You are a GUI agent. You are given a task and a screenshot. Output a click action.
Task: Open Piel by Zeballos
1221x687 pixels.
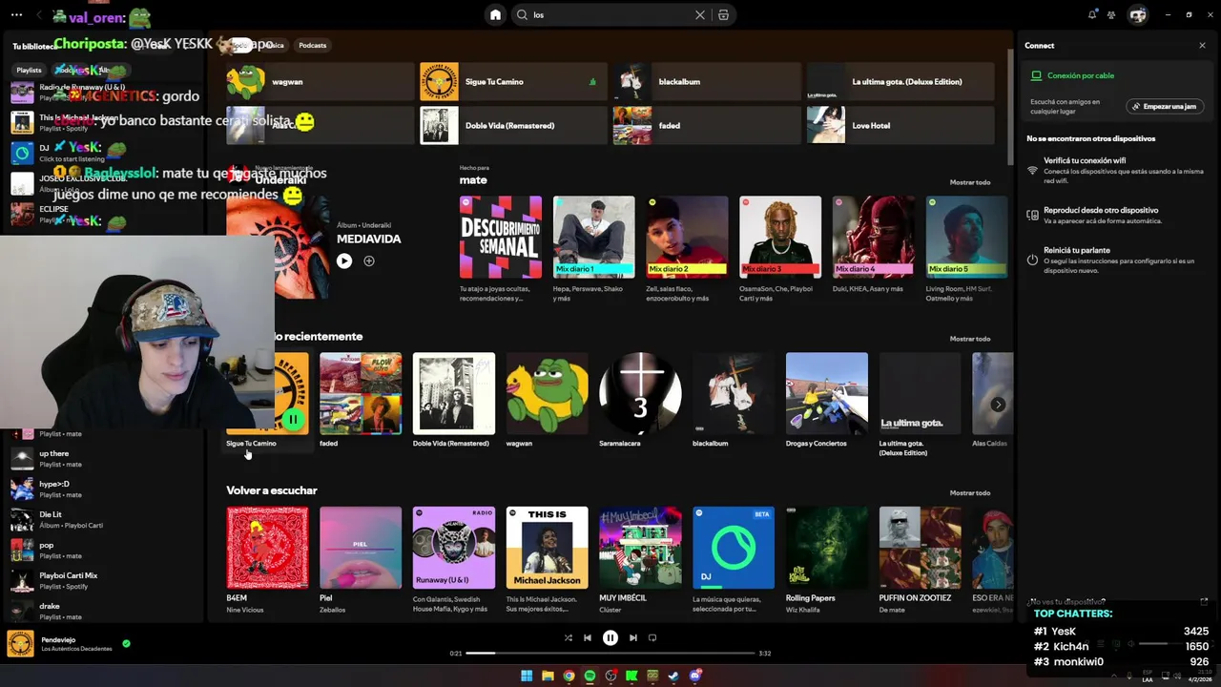pyautogui.click(x=361, y=560)
